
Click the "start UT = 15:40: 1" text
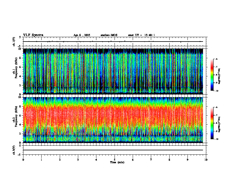(141, 35)
